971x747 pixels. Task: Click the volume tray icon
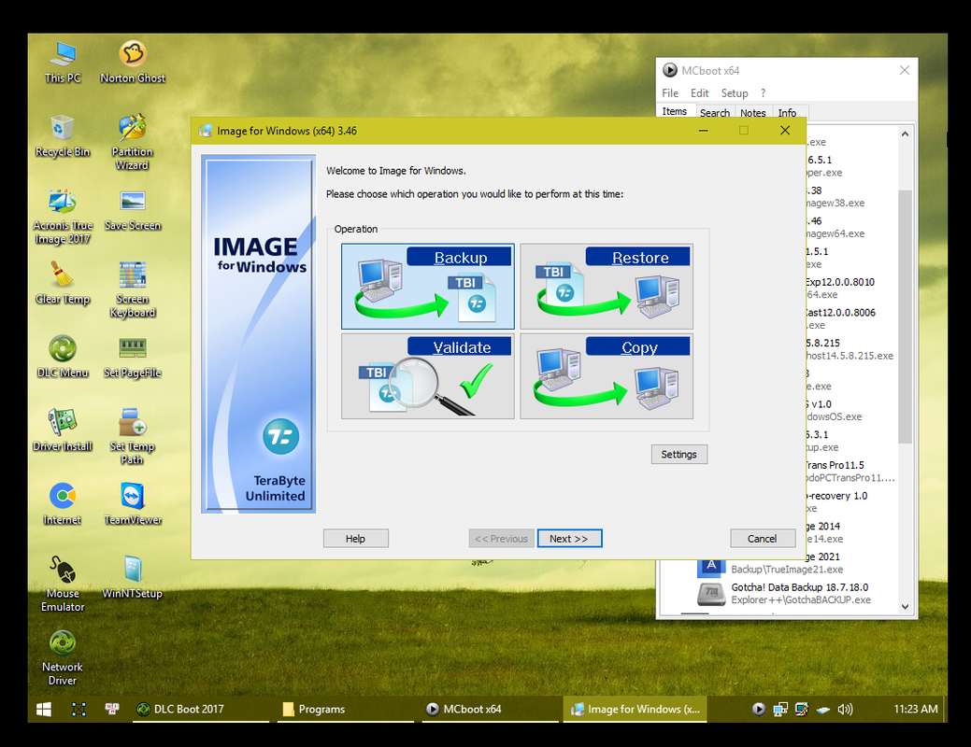(845, 710)
